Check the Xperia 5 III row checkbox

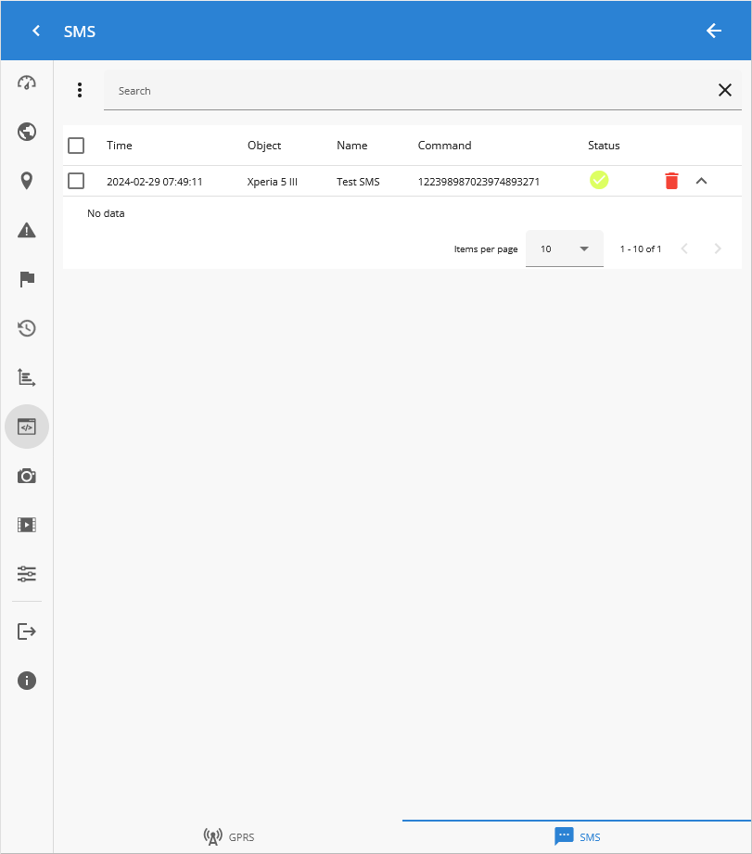point(76,181)
